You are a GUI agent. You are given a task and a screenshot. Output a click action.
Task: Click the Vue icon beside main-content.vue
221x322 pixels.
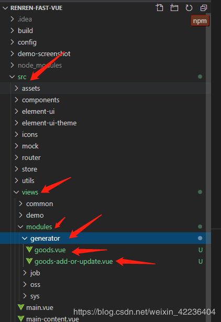21,319
